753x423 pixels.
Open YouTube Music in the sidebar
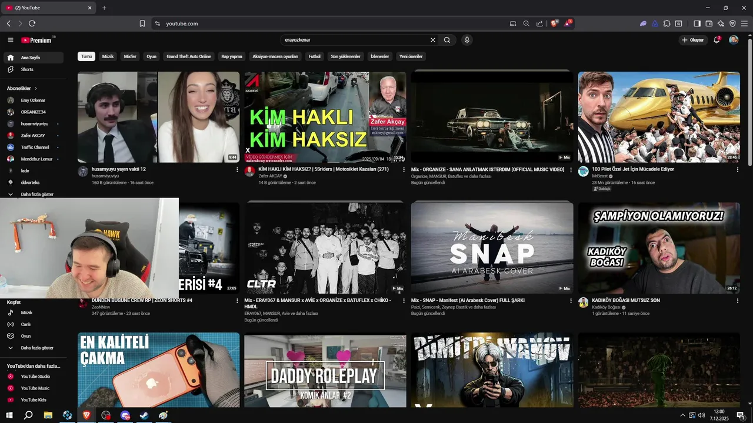pos(34,388)
